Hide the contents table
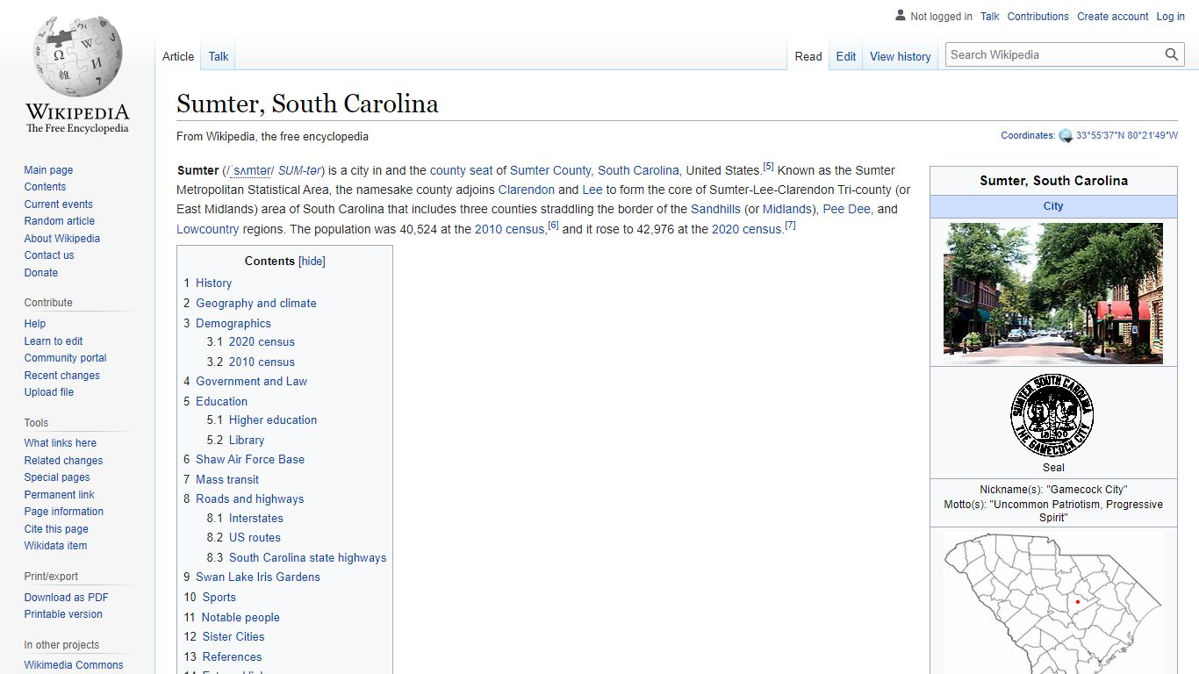This screenshot has height=674, width=1199. [x=312, y=262]
